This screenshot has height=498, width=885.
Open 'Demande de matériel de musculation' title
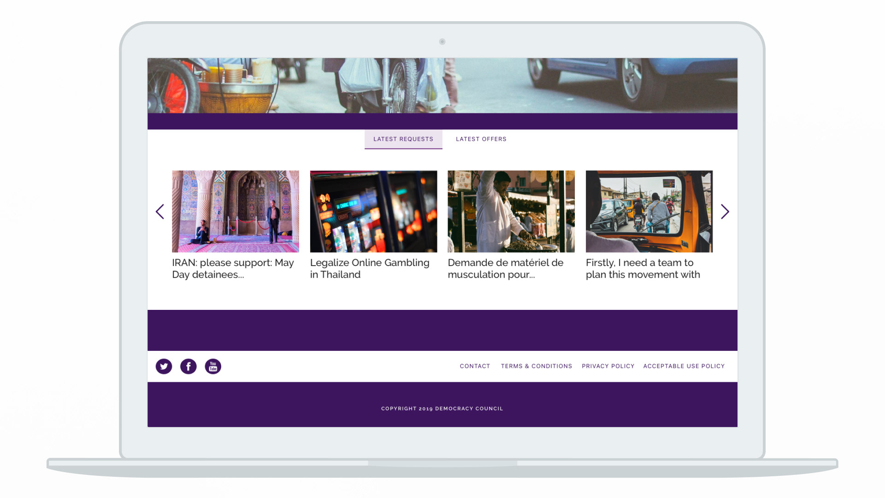tap(505, 268)
